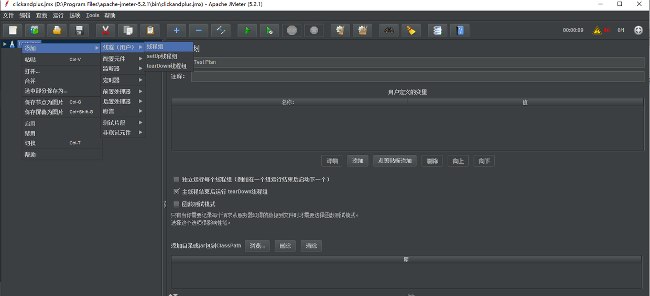
Task: Expand 后置处理器 submenu
Action: 123,101
